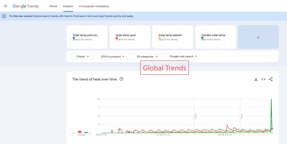Open help icon beside trend of heat title
The image size is (287, 144).
tap(121, 79)
